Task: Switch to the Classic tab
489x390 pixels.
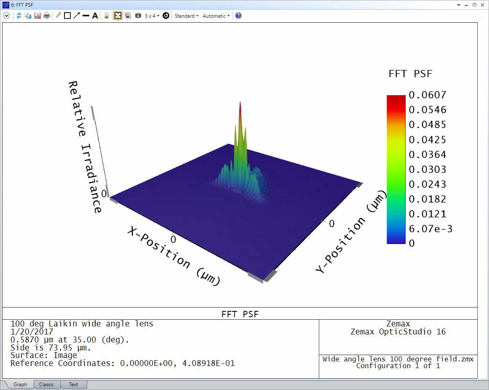Action: 46,385
